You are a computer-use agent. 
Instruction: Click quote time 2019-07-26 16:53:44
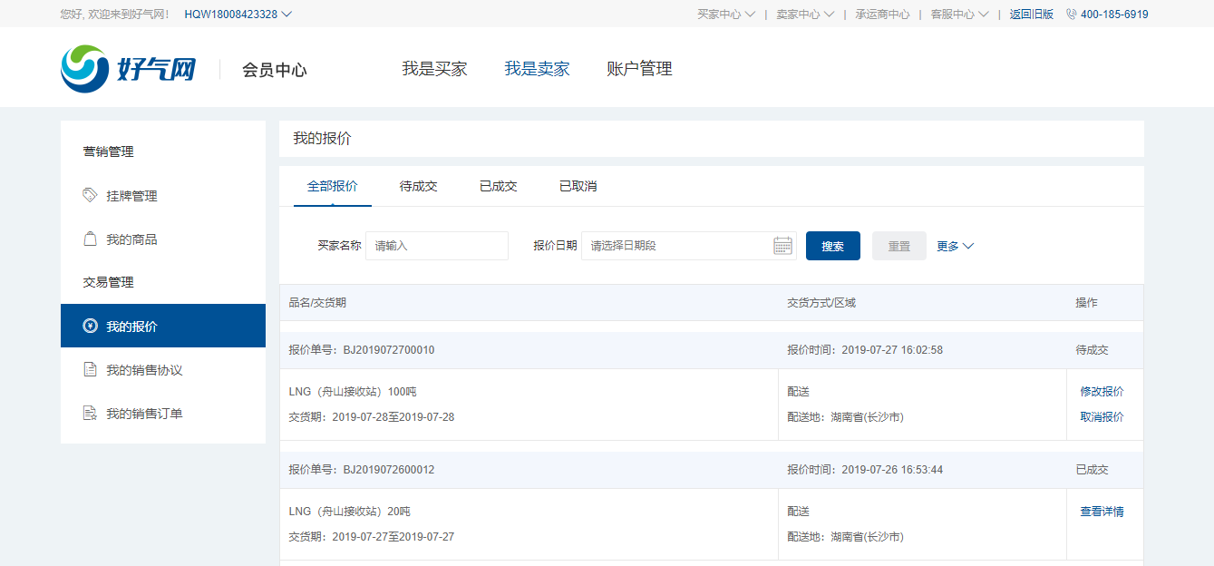(x=892, y=470)
